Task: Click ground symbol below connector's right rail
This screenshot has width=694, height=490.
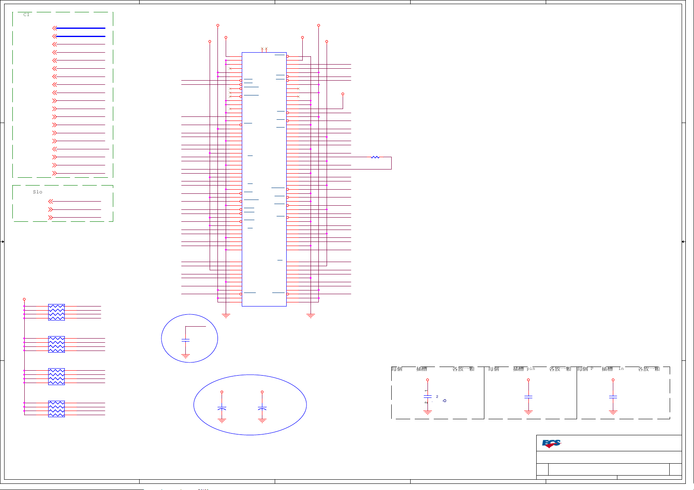Action: 311,316
